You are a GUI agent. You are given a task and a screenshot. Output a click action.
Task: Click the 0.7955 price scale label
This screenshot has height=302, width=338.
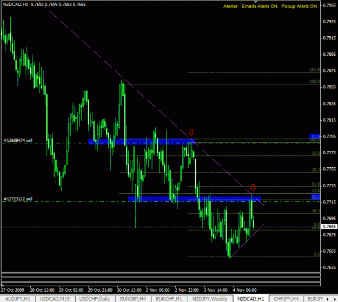pyautogui.click(x=329, y=5)
